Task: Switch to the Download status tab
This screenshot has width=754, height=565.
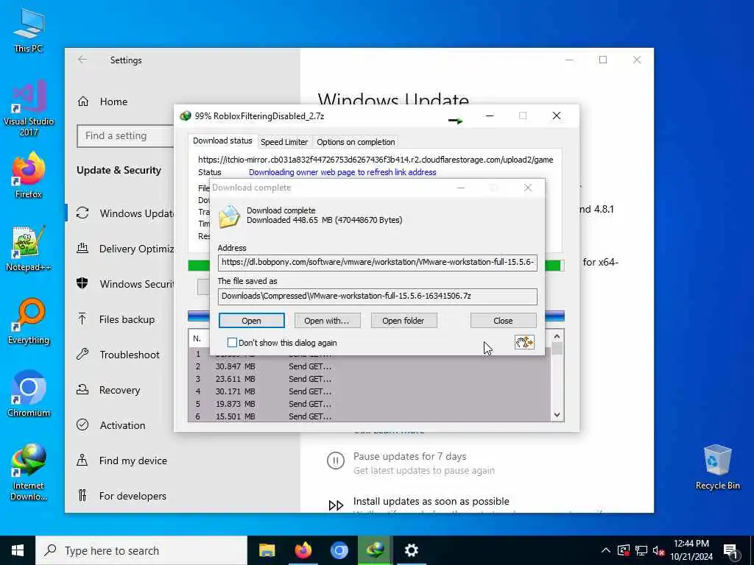Action: pyautogui.click(x=222, y=141)
